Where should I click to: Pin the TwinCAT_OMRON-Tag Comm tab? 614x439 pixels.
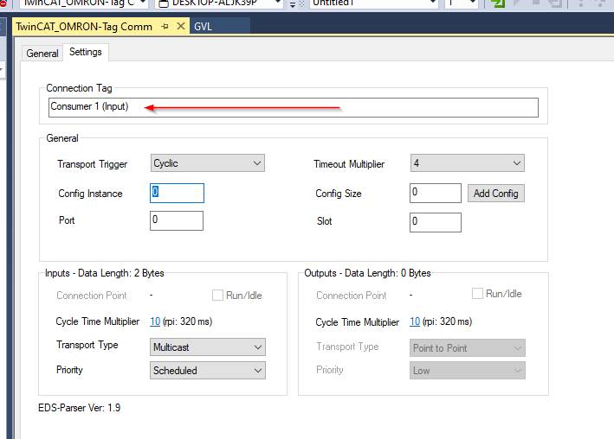click(x=165, y=27)
